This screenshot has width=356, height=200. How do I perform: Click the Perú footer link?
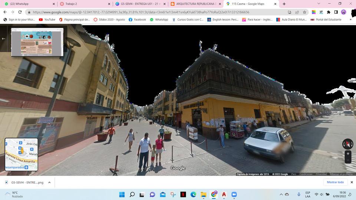(x=294, y=174)
